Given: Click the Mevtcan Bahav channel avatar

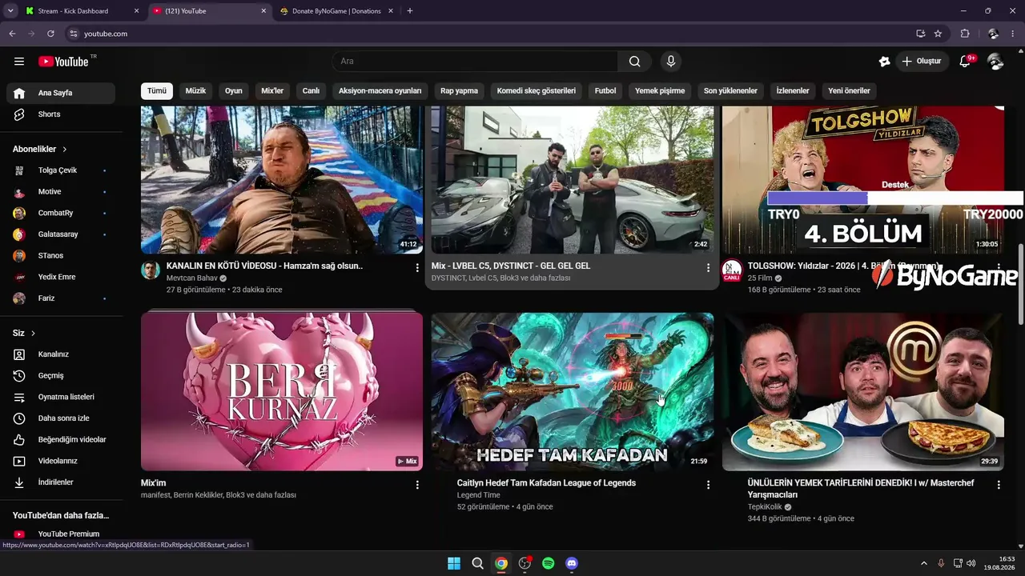Looking at the screenshot, I should (151, 270).
